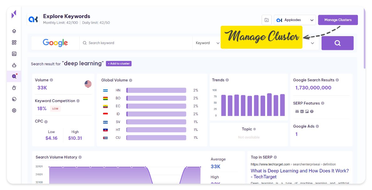Click the first SERP feature card icon
Image resolution: width=372 pixels, height=190 pixels.
(x=297, y=111)
